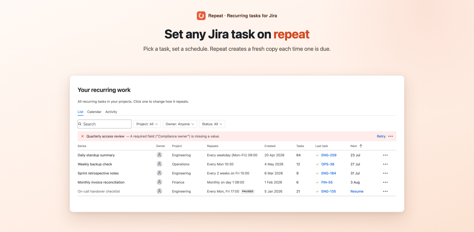Image resolution: width=474 pixels, height=232 pixels.
Task: Sort by the Created column header
Action: pyautogui.click(x=270, y=146)
